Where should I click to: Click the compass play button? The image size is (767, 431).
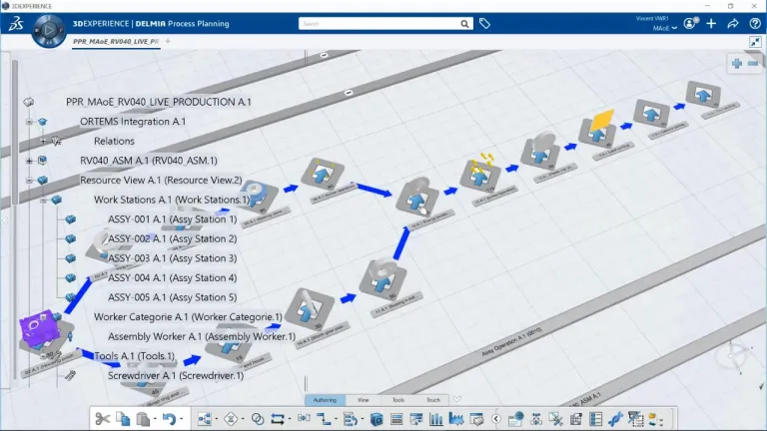pyautogui.click(x=48, y=30)
